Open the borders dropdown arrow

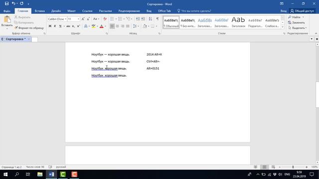157,26
